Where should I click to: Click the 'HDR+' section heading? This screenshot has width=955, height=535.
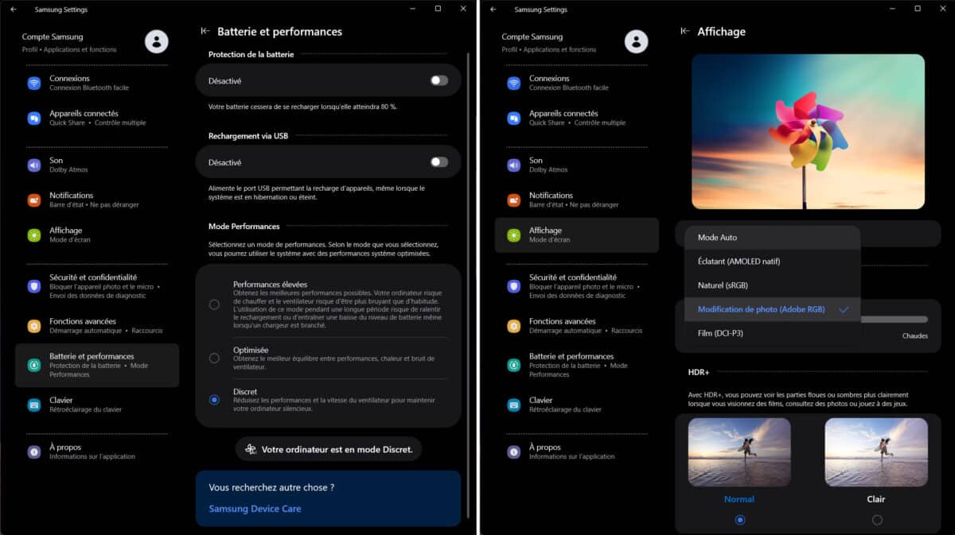(x=699, y=372)
